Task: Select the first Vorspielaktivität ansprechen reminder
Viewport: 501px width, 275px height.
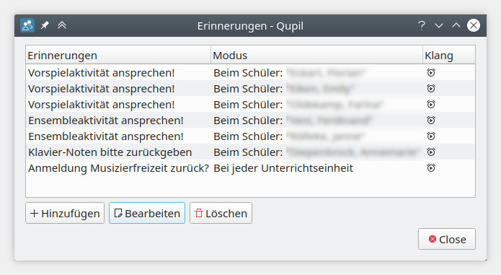Action: coord(102,73)
